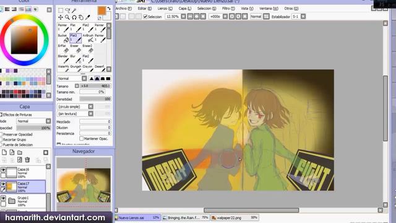Enable Preservar Opacidad checkbox

click(1, 134)
